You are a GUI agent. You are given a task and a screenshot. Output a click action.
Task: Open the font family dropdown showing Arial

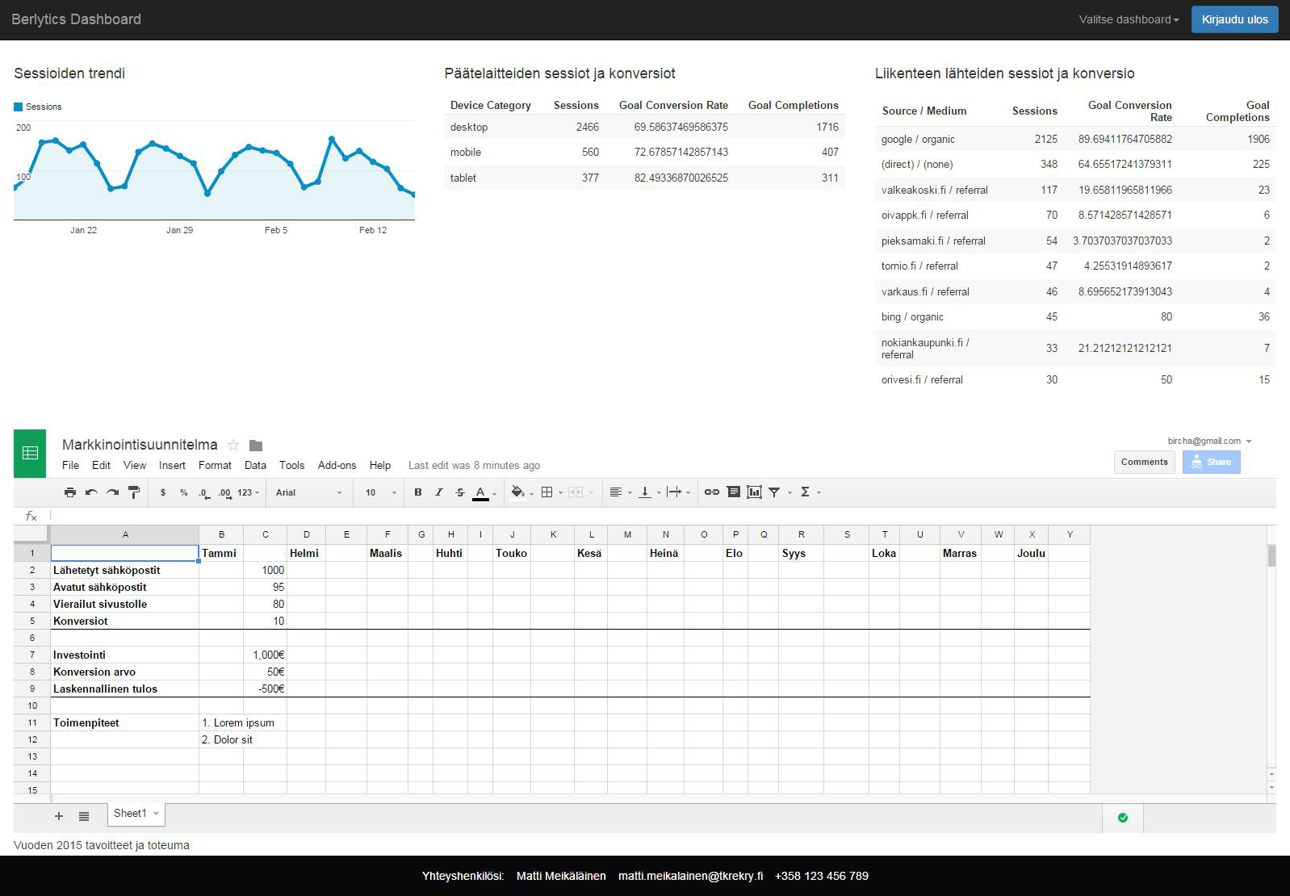[x=309, y=492]
